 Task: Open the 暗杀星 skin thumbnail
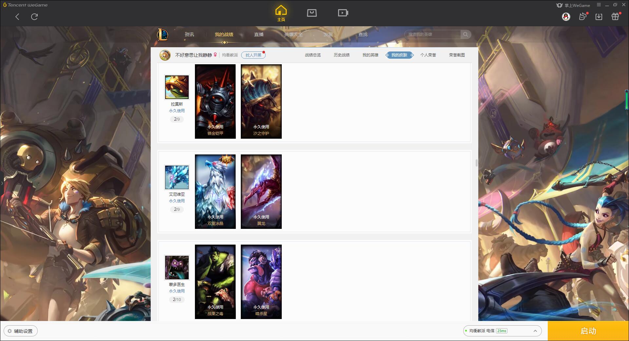click(261, 282)
